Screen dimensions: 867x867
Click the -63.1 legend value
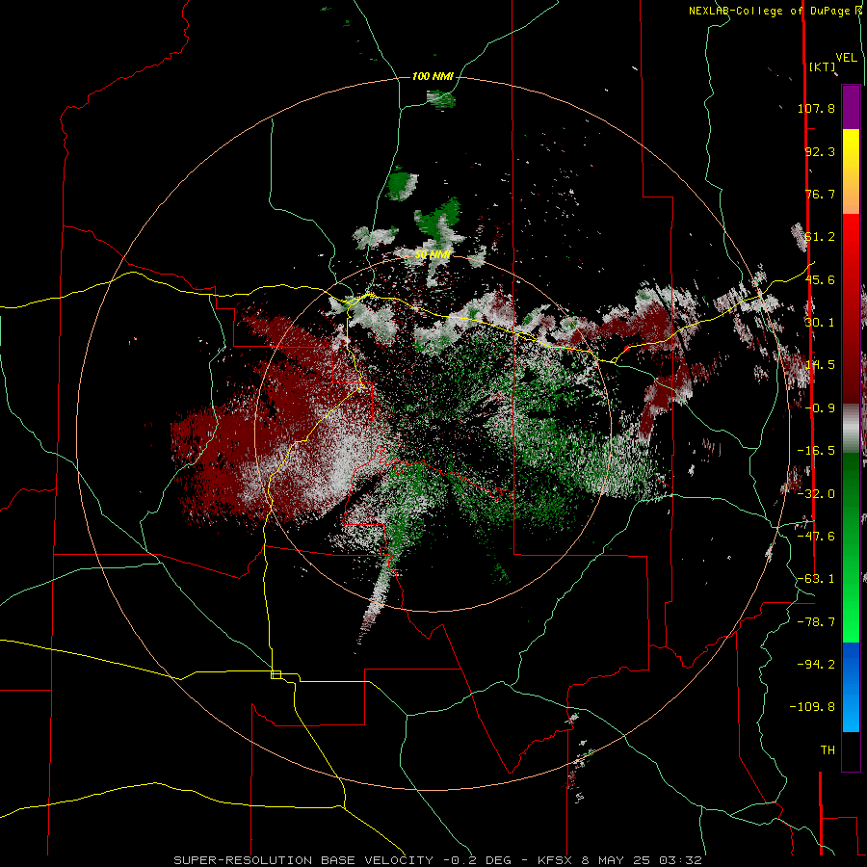[x=816, y=579]
